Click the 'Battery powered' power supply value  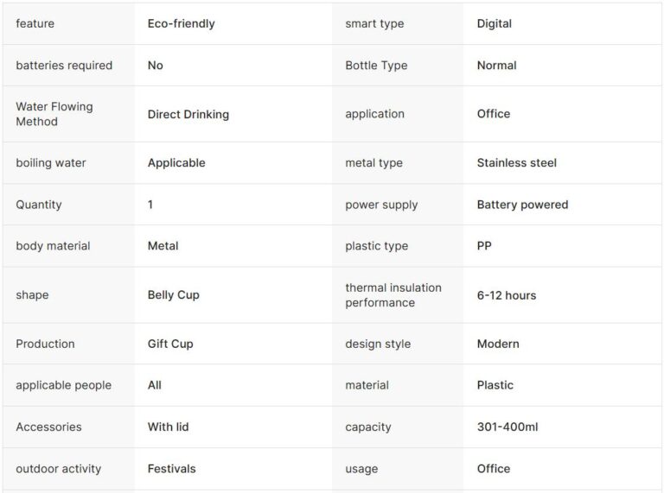click(522, 205)
